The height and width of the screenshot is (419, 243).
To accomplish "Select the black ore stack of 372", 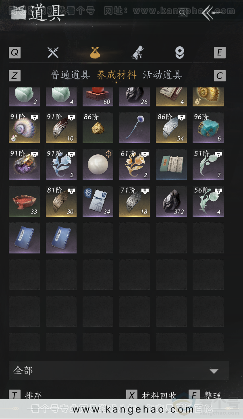I will [171, 201].
